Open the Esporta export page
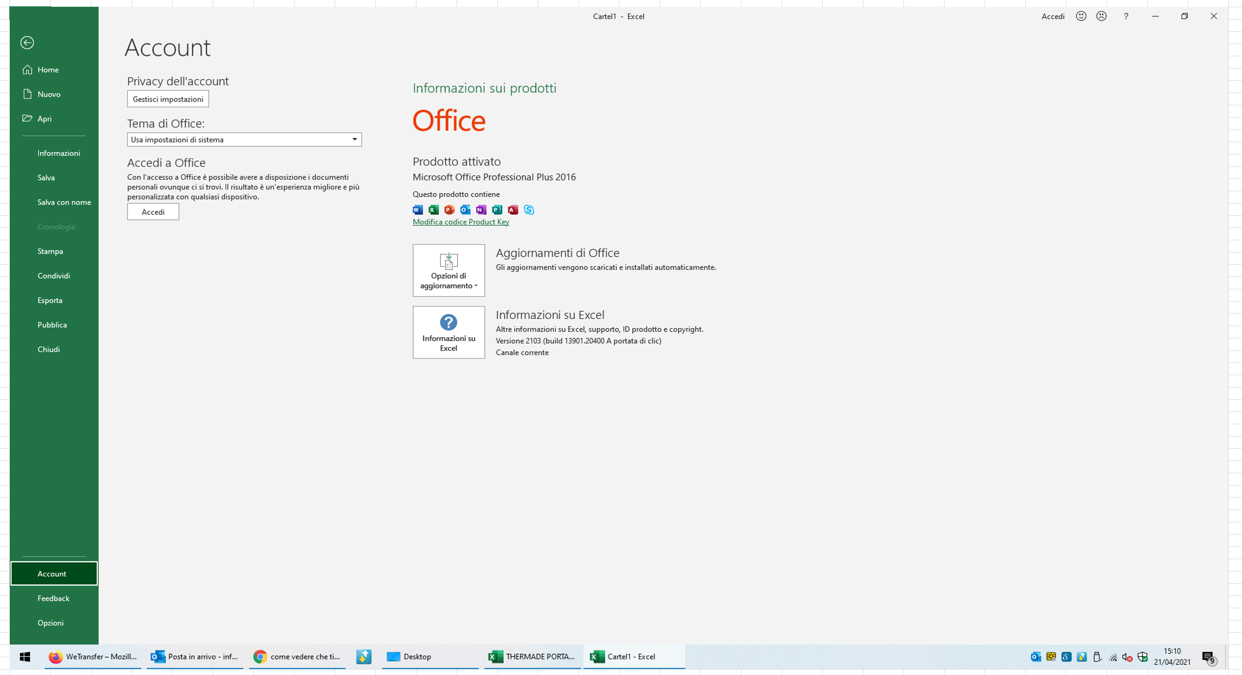This screenshot has height=675, width=1242. click(x=54, y=301)
